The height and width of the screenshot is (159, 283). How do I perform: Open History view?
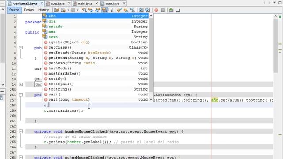[x=43, y=10]
